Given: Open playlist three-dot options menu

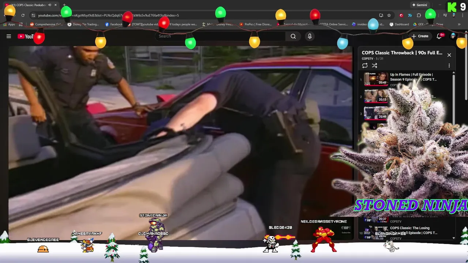Looking at the screenshot, I should pos(449,66).
